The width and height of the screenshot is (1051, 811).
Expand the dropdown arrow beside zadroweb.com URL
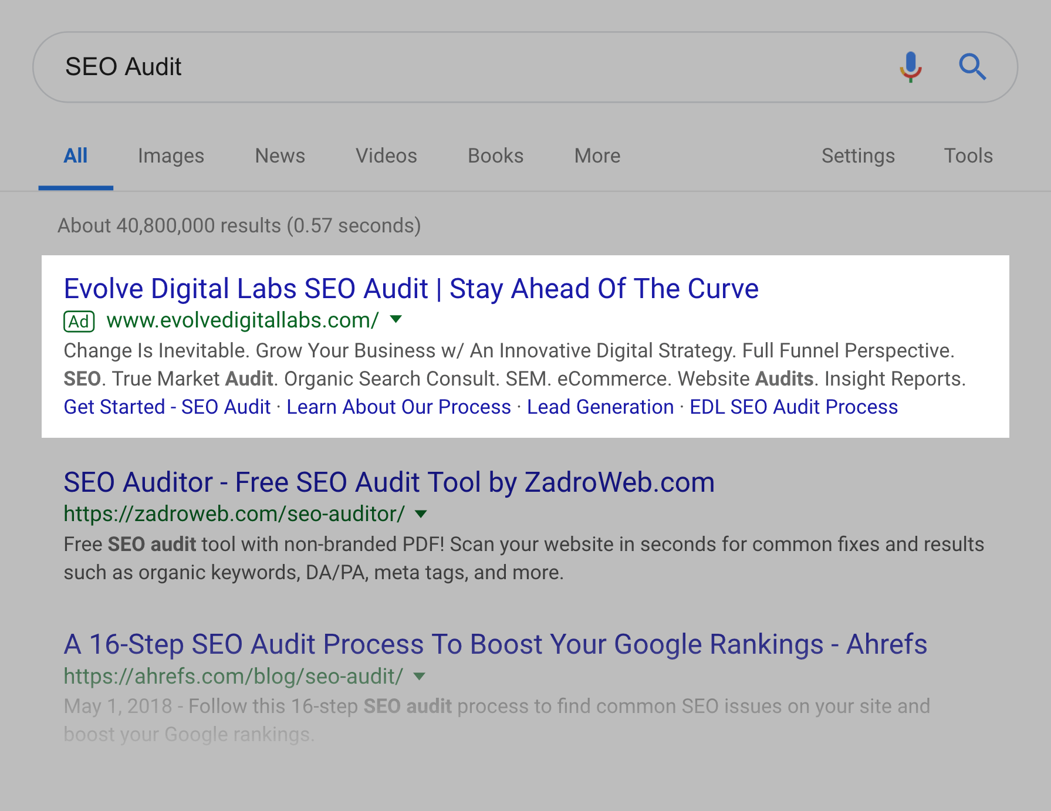[x=421, y=514]
